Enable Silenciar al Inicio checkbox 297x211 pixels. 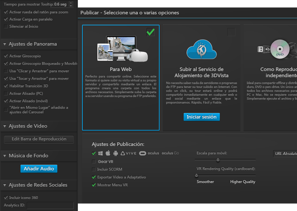click(x=6, y=27)
